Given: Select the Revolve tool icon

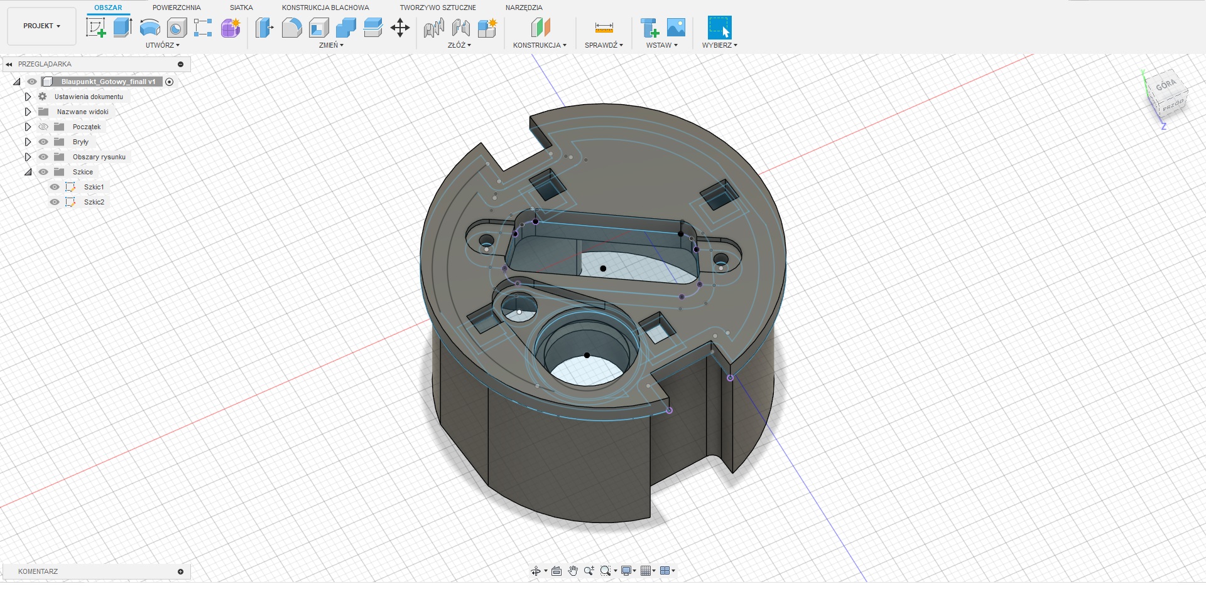Looking at the screenshot, I should [x=149, y=28].
